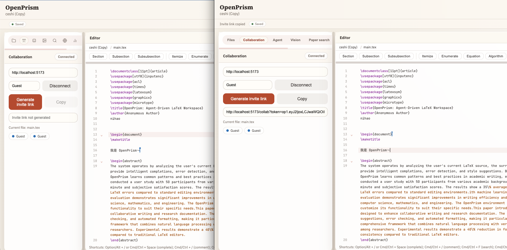Click the \end{abstract} line in left editor
The height and width of the screenshot is (250, 507).
(124, 240)
